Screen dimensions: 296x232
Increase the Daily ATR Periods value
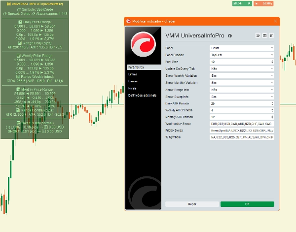coord(272,102)
